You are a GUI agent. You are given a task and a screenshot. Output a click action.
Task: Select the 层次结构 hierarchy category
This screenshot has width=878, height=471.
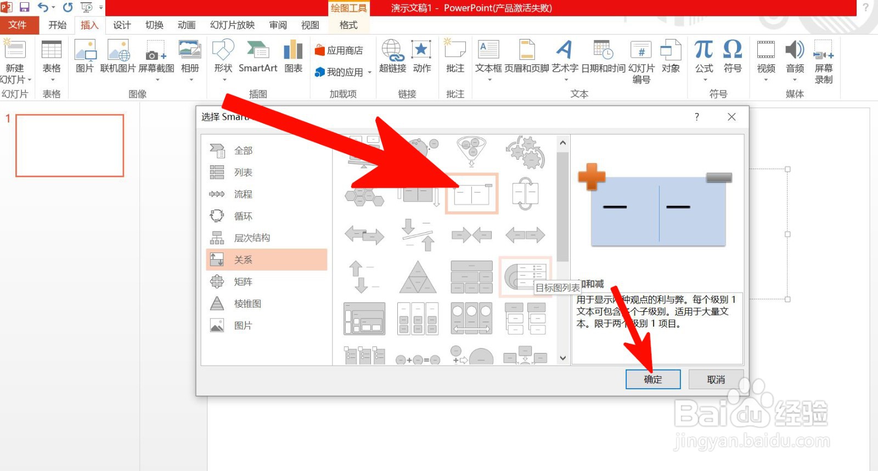click(267, 238)
